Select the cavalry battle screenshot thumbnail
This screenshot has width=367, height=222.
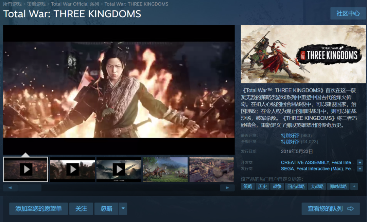tap(165, 169)
